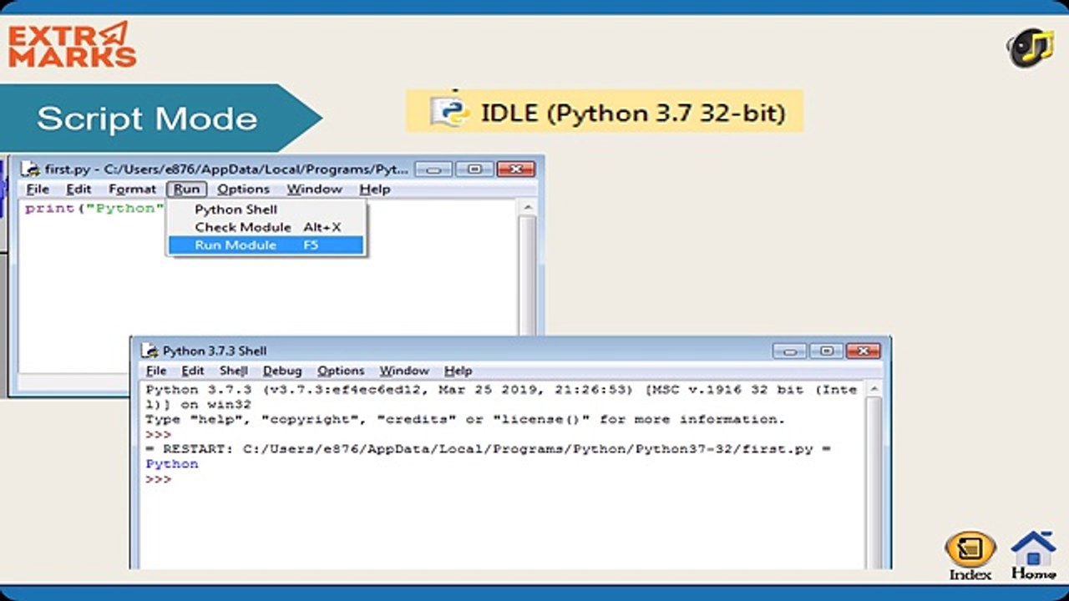Maximize the first.py editor window

tap(474, 169)
